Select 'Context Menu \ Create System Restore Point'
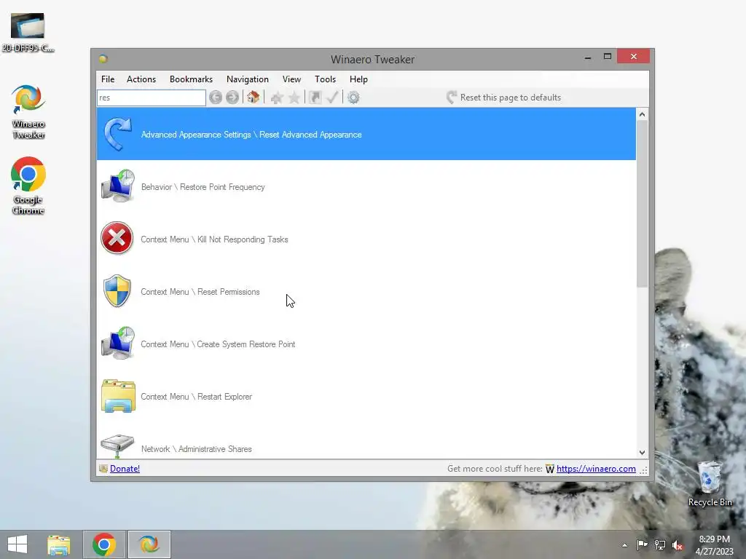Screen dimensions: 746x559 click(366, 344)
